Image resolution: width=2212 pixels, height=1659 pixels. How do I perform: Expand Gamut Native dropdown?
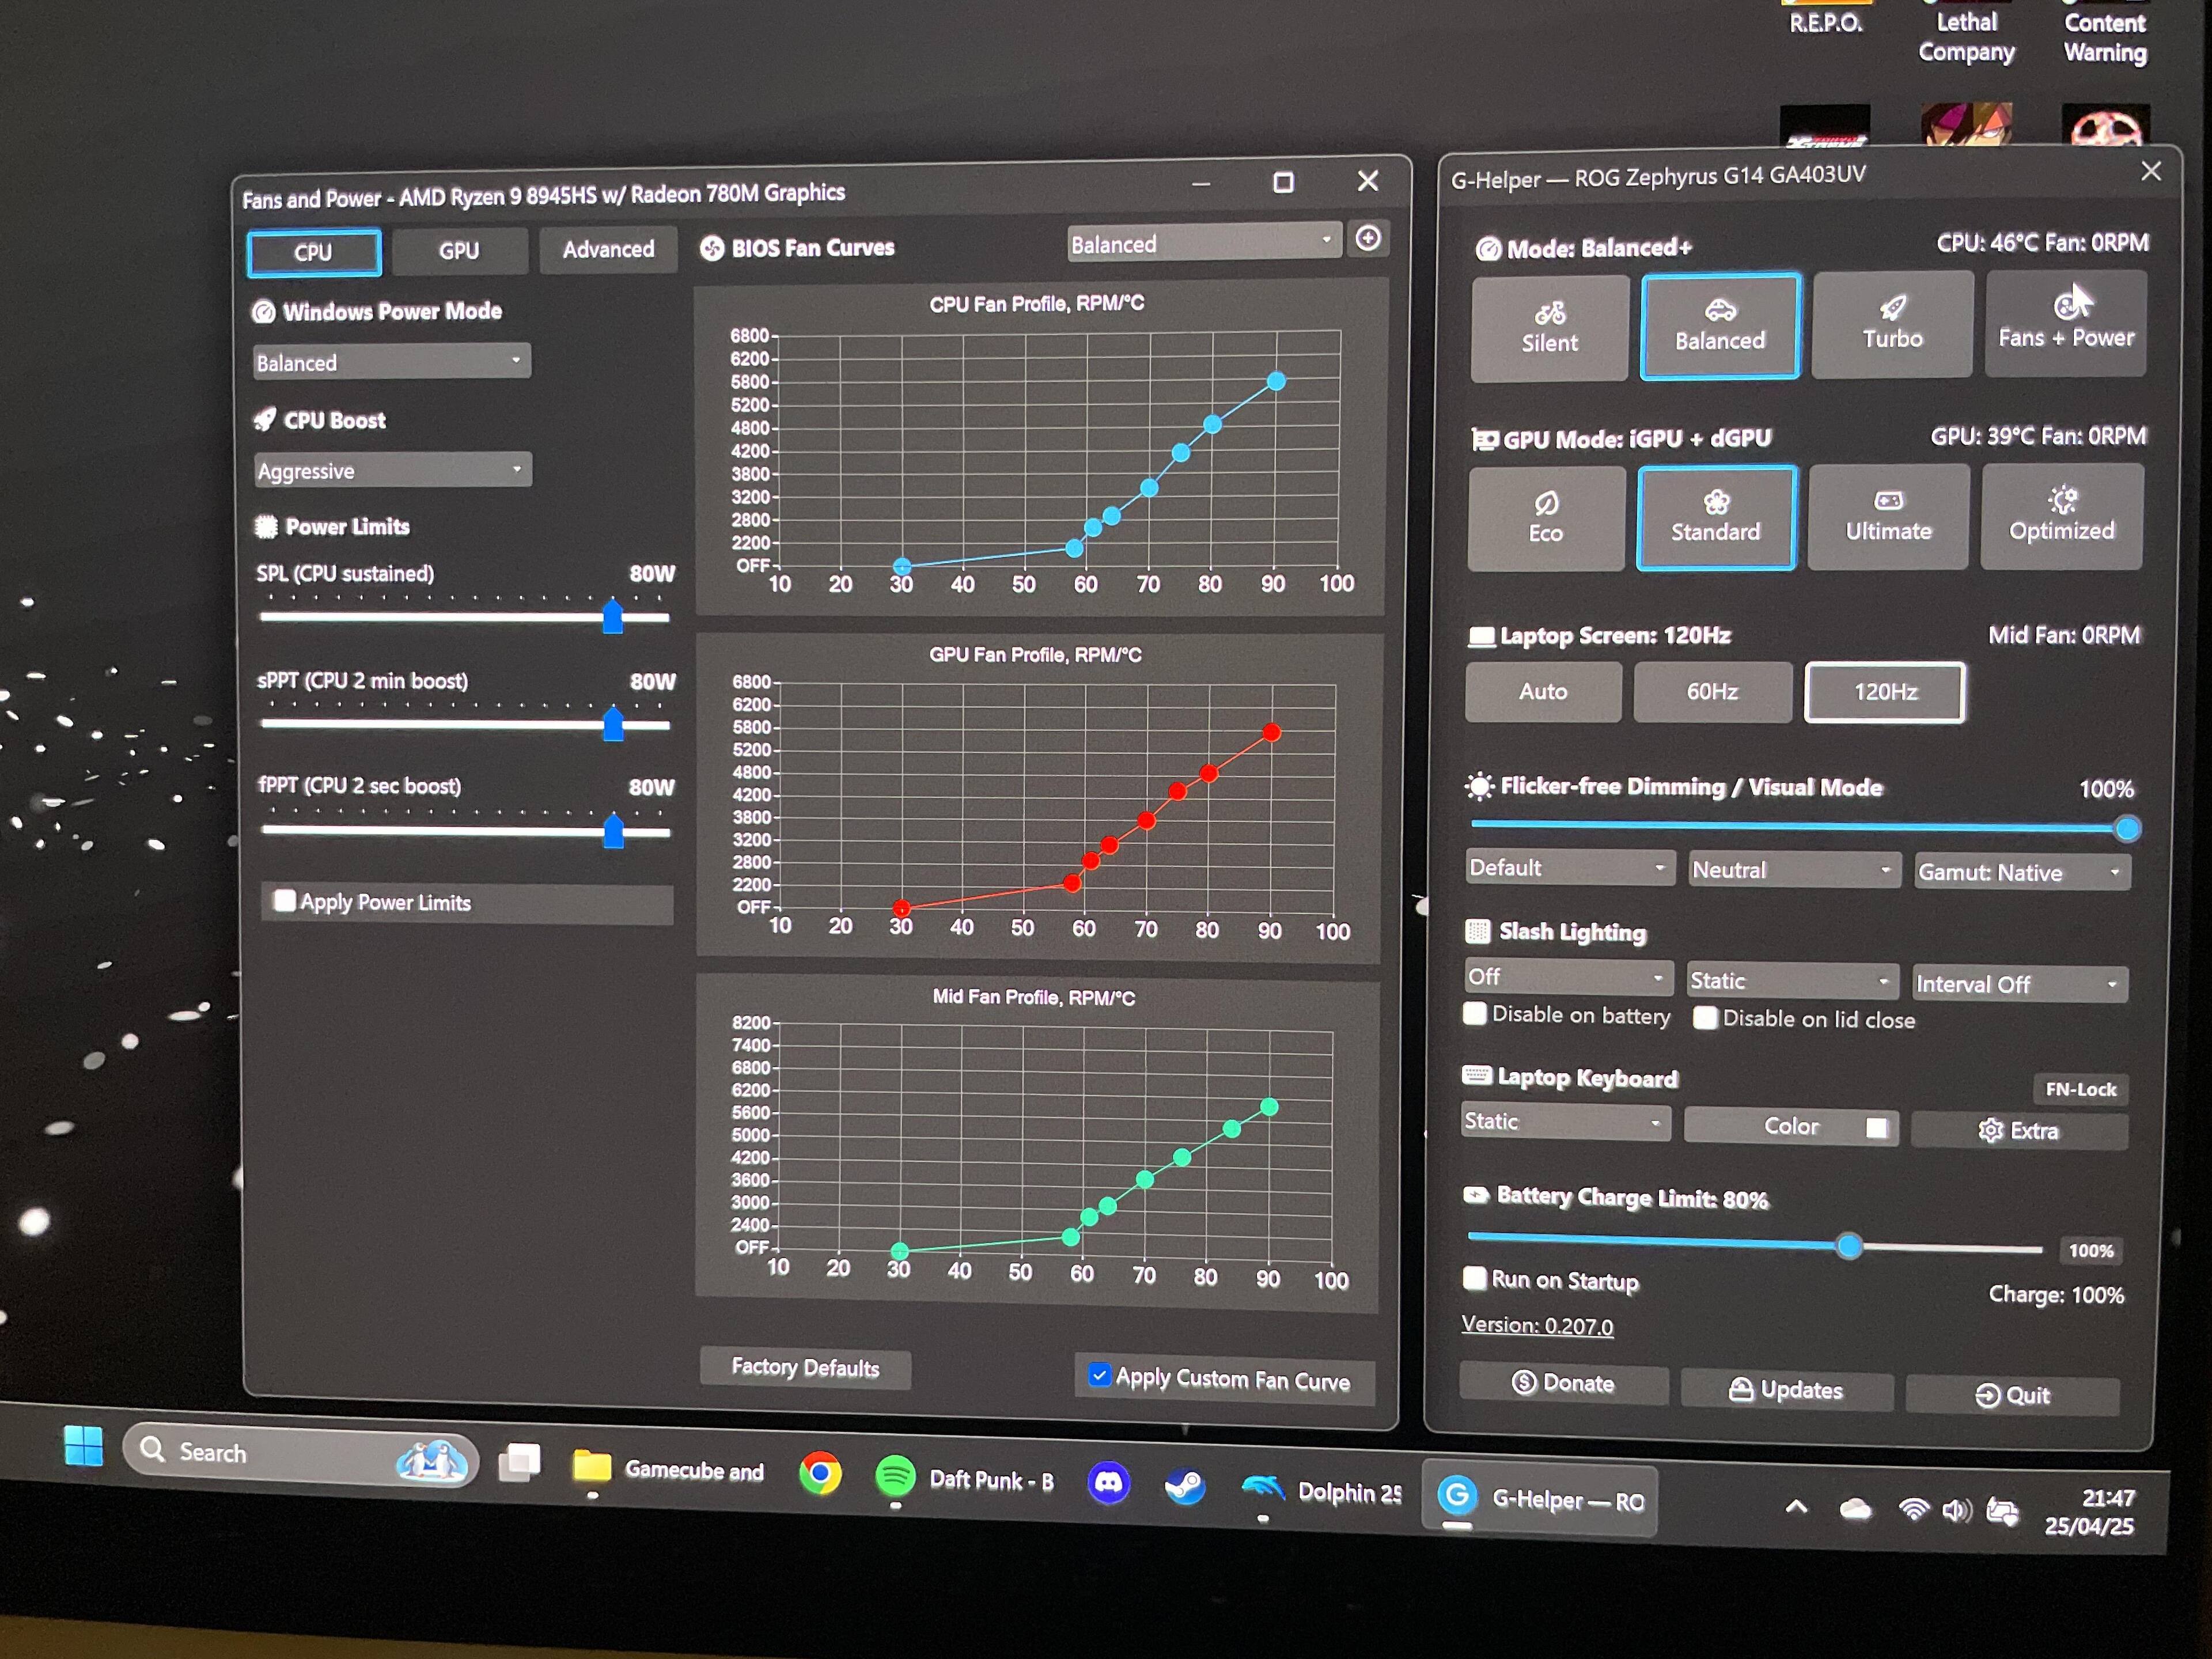2021,872
